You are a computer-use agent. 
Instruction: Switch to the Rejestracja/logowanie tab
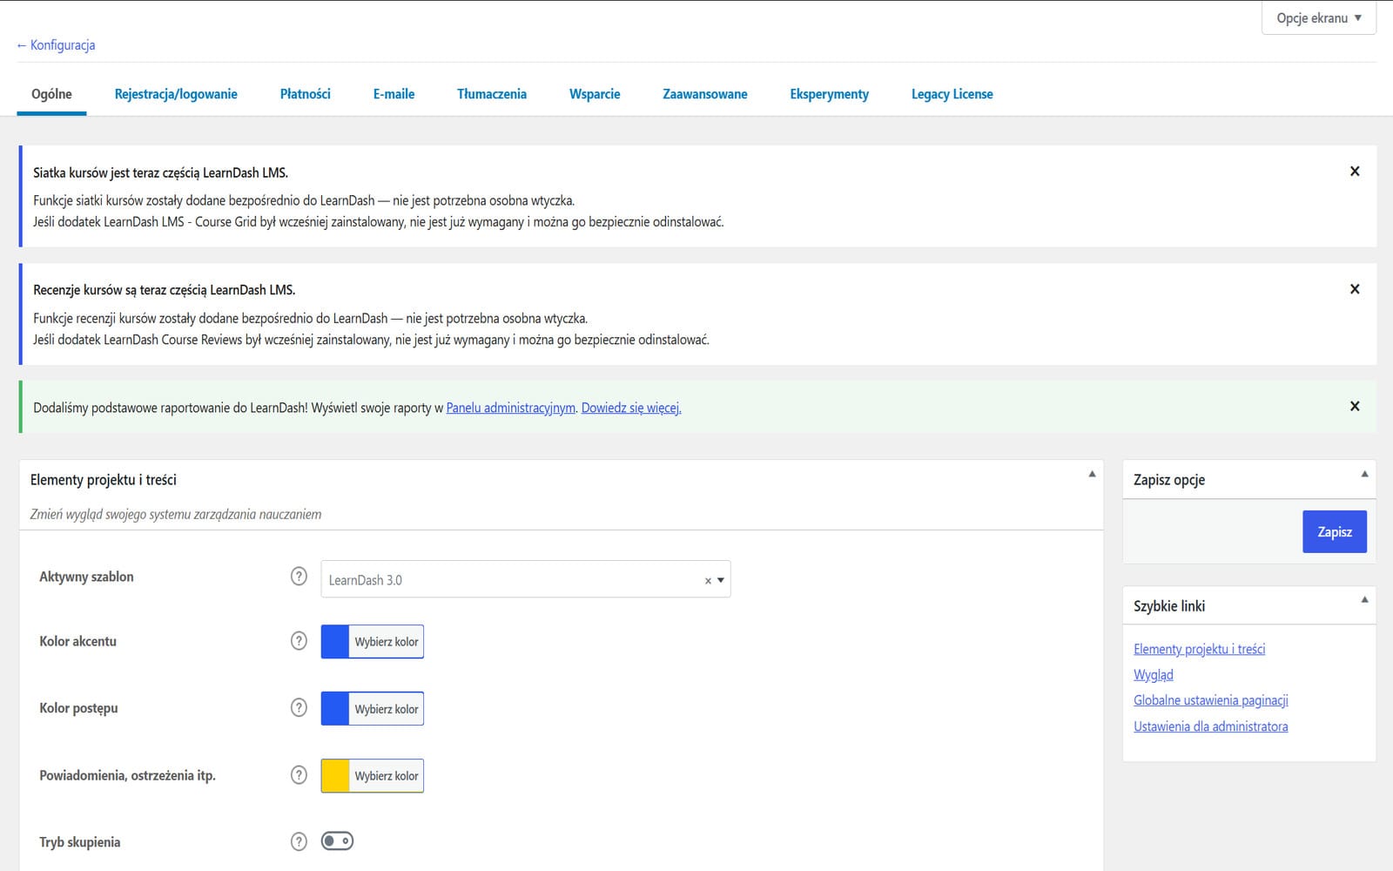(176, 94)
